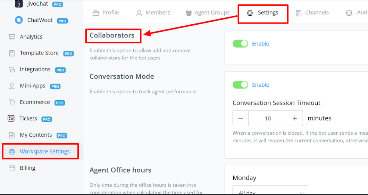Screen dimensions: 368x195
Task: Open the Members tab
Action: pos(153,13)
